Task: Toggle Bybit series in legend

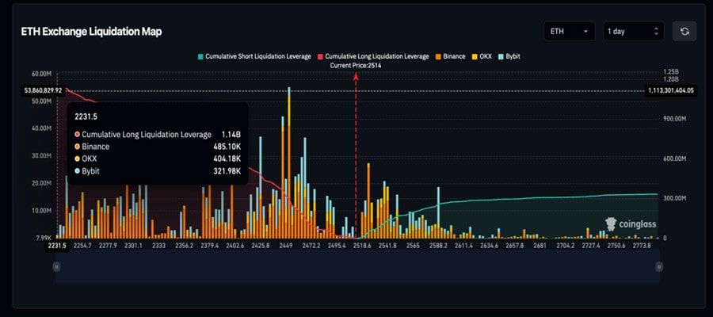Action: click(509, 56)
